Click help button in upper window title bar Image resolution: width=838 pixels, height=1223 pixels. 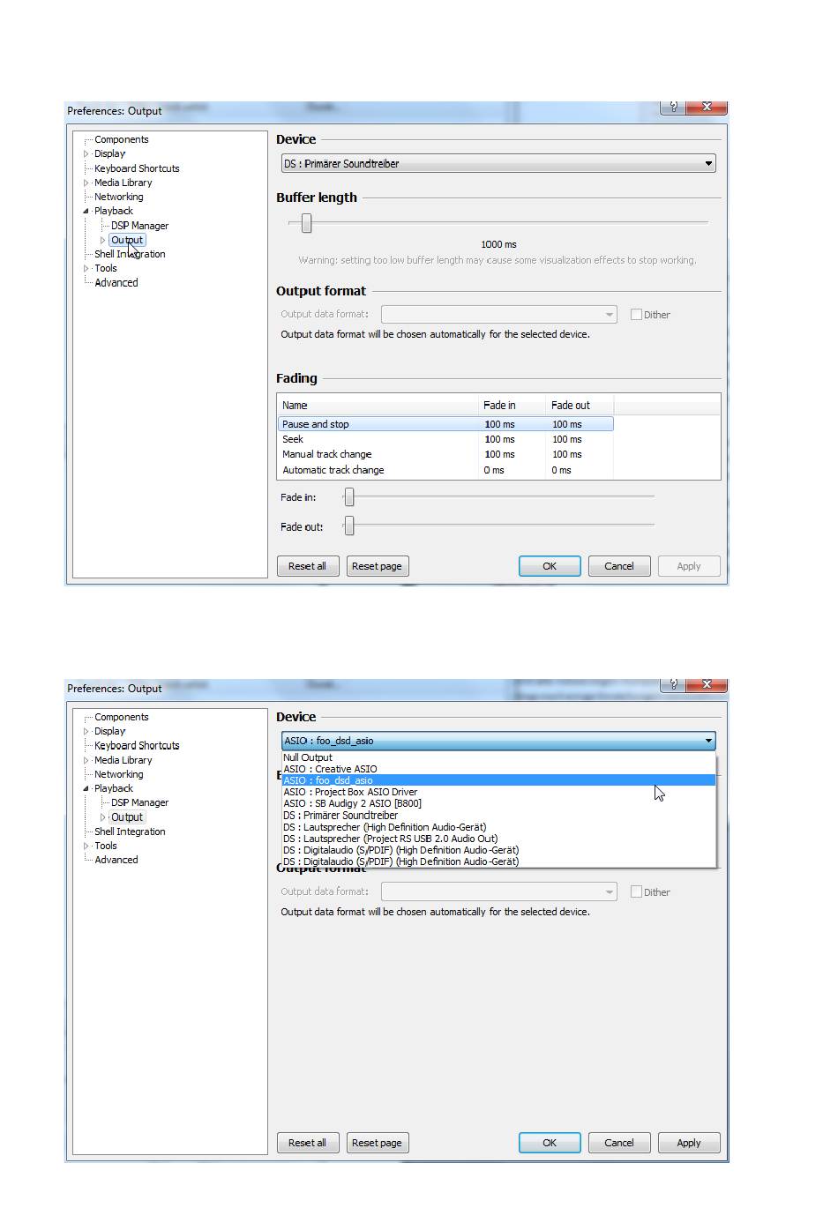coord(673,107)
